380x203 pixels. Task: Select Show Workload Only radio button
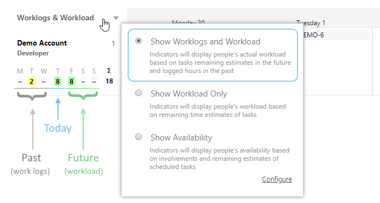click(139, 93)
